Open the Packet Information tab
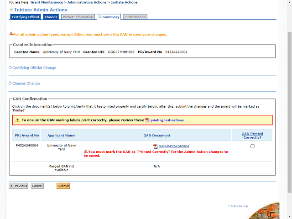Image resolution: width=292 pixels, height=219 pixels. coord(78,17)
